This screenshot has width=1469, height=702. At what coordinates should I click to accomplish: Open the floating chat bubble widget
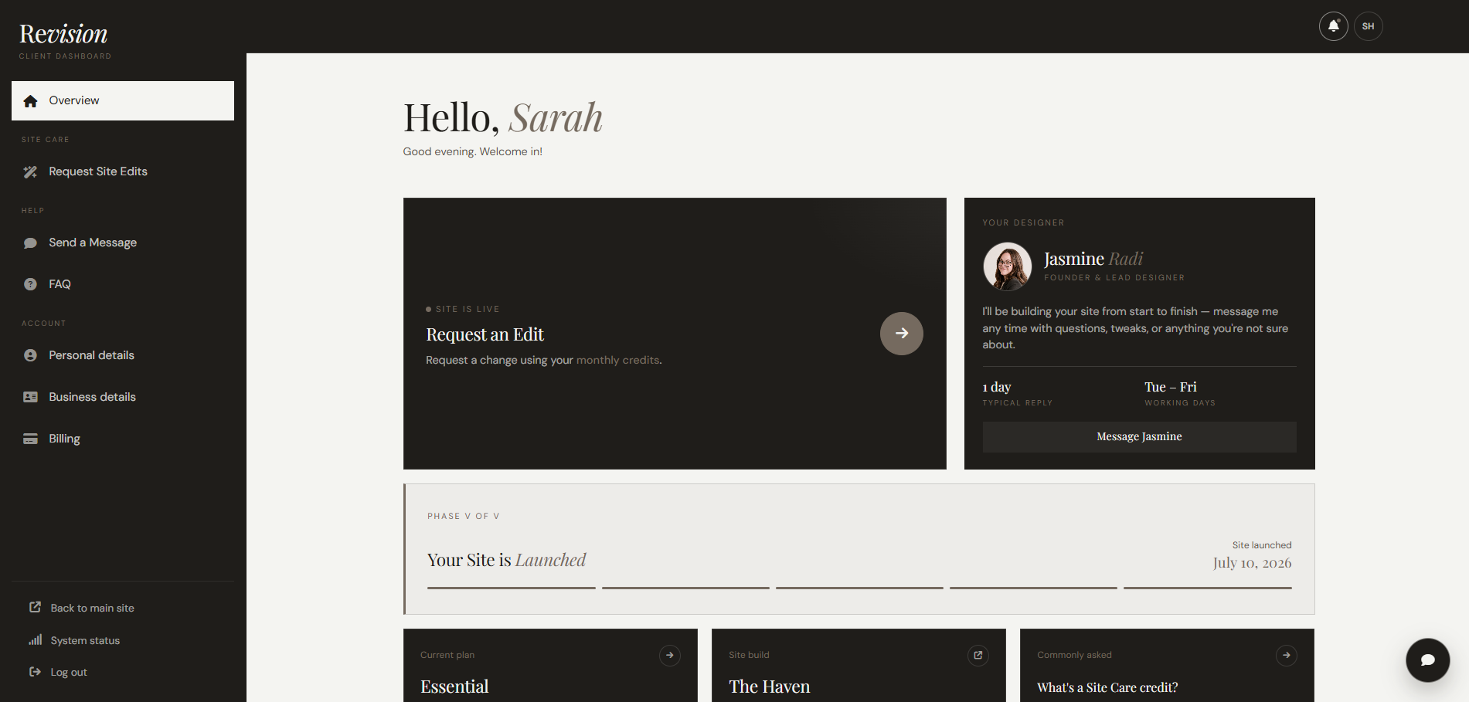click(1427, 660)
